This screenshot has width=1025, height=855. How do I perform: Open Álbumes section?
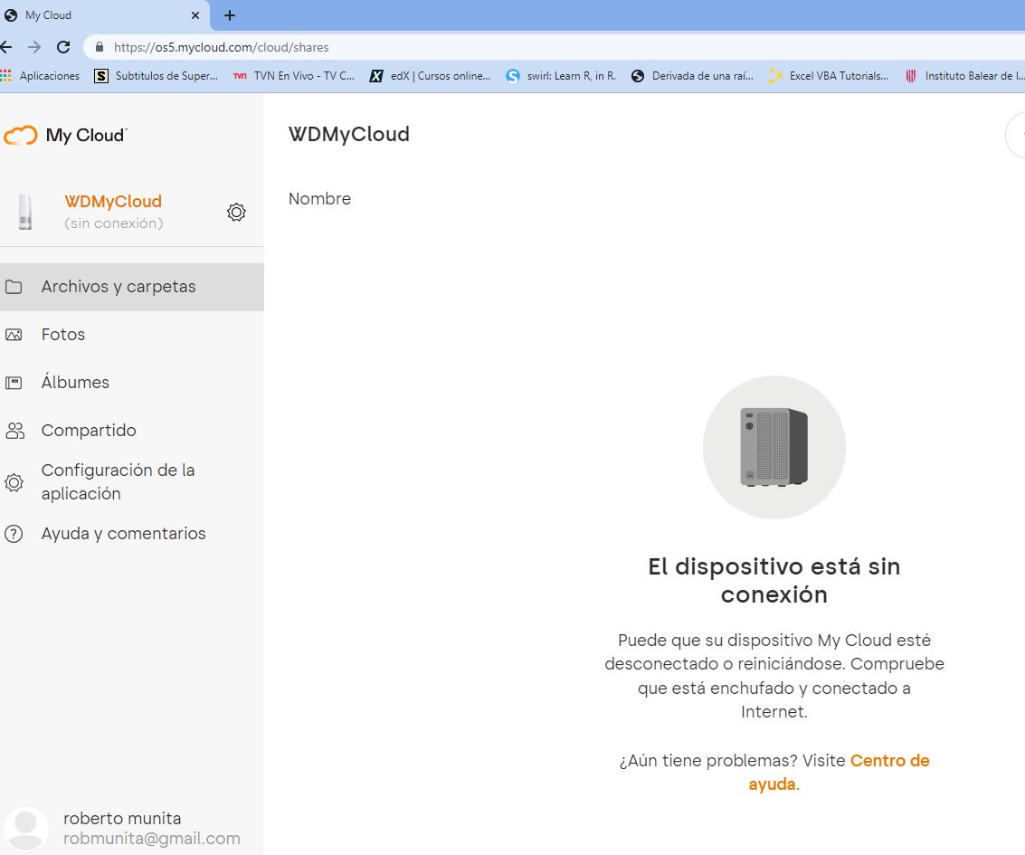click(132, 383)
